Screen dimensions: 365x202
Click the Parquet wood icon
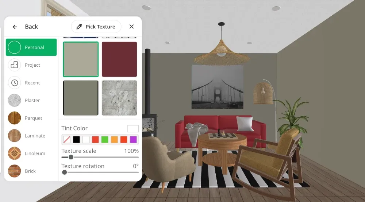15,118
